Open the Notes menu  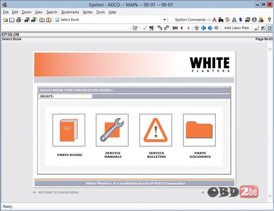tap(88, 12)
